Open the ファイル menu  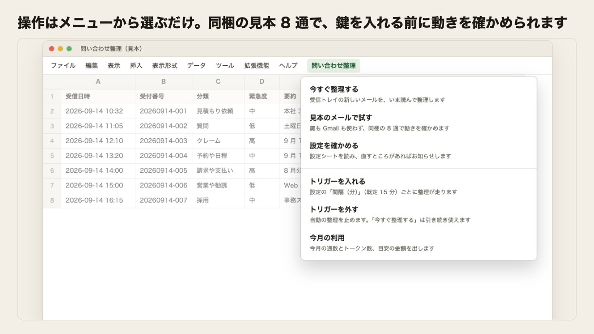[x=63, y=66]
